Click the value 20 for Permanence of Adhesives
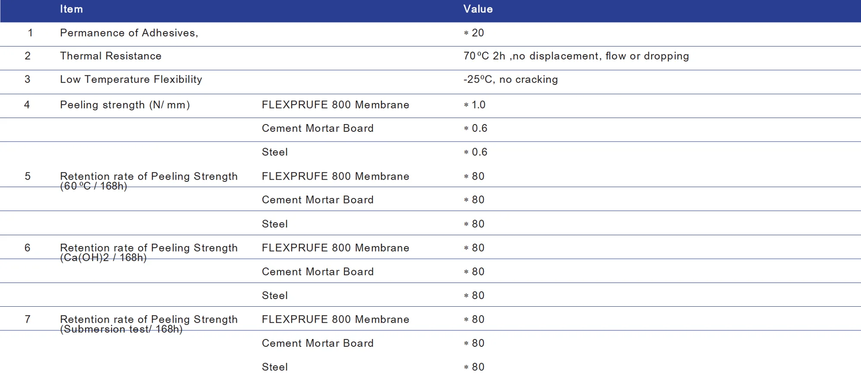Viewport: 861px width, 392px height. point(477,33)
